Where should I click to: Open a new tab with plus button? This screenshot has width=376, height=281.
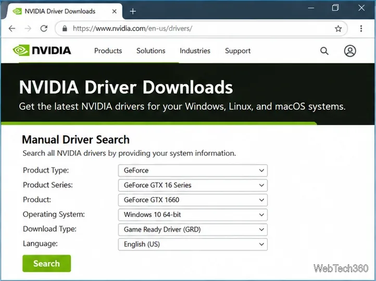(x=133, y=11)
